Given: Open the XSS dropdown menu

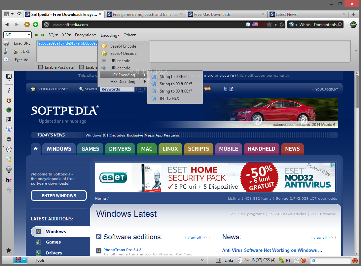Looking at the screenshot, I should (x=66, y=35).
